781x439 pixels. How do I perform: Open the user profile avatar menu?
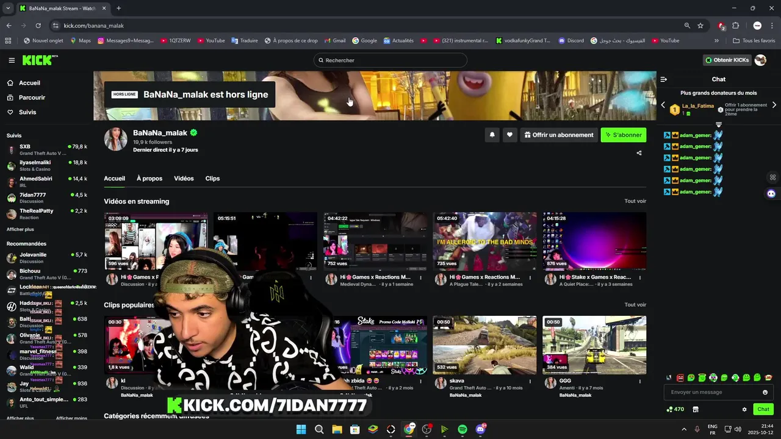coord(760,60)
